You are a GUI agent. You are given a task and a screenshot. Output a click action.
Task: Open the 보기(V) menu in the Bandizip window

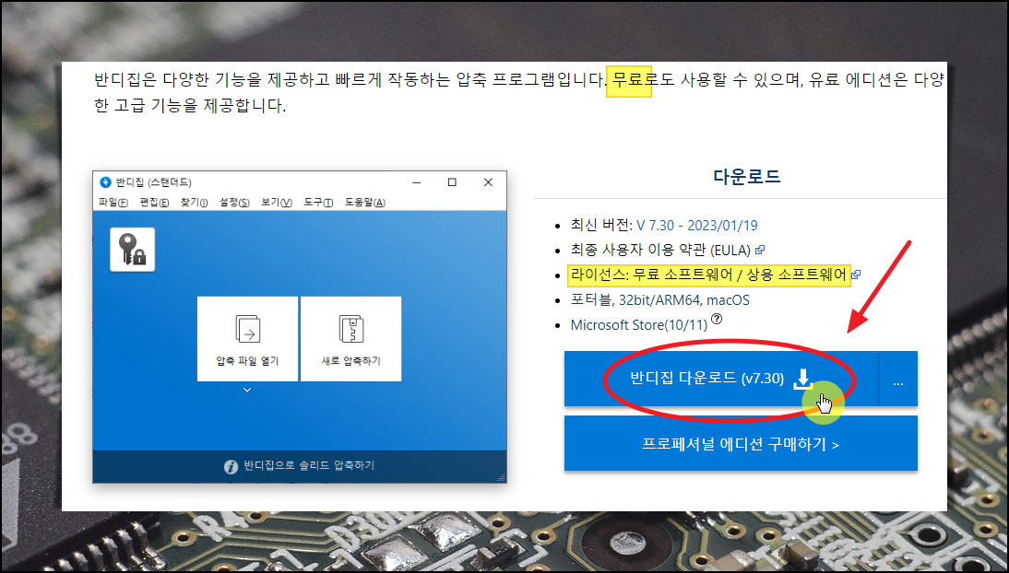276,203
